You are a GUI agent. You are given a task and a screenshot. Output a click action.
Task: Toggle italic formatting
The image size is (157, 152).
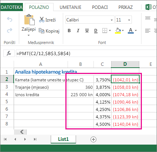click(78, 30)
